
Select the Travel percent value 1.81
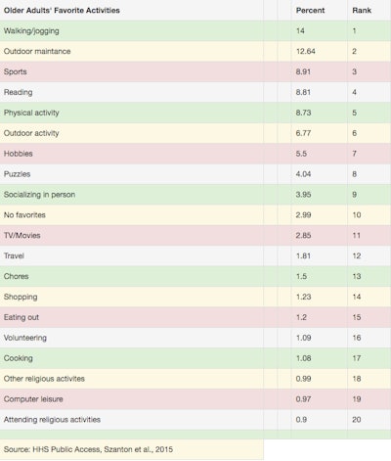click(x=303, y=255)
